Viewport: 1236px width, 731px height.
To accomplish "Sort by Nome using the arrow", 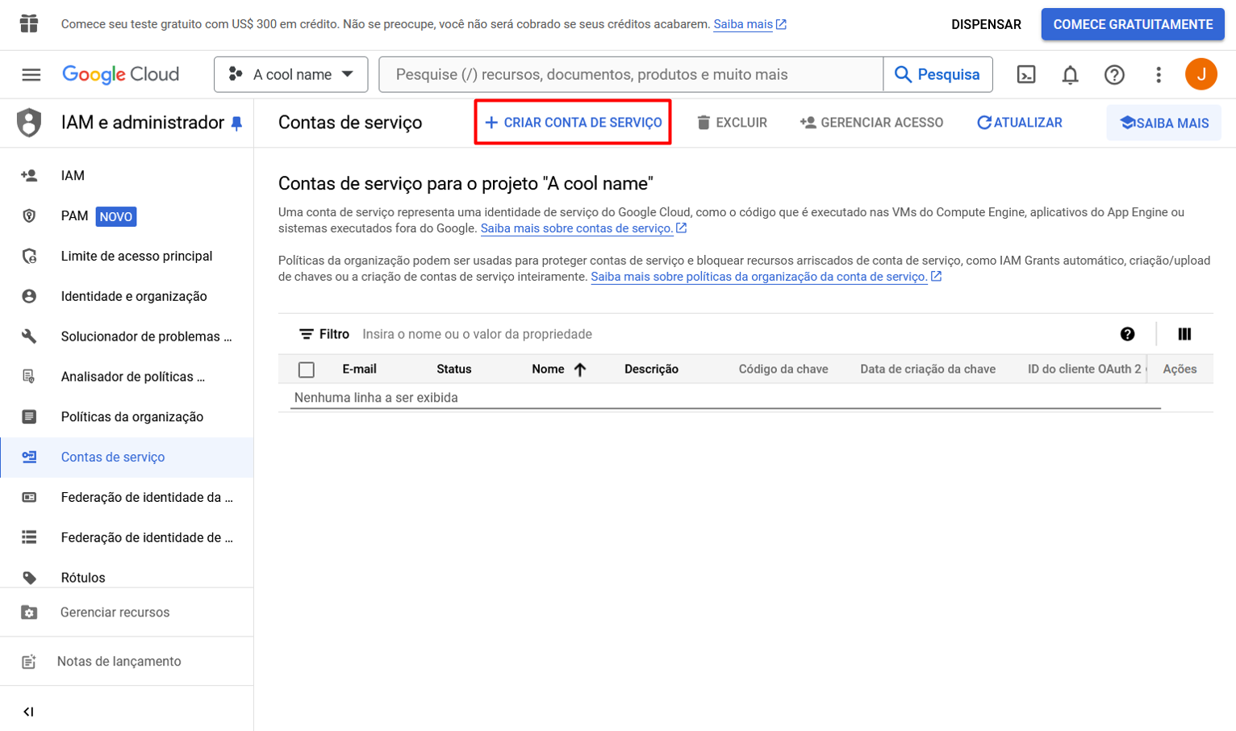I will 579,370.
